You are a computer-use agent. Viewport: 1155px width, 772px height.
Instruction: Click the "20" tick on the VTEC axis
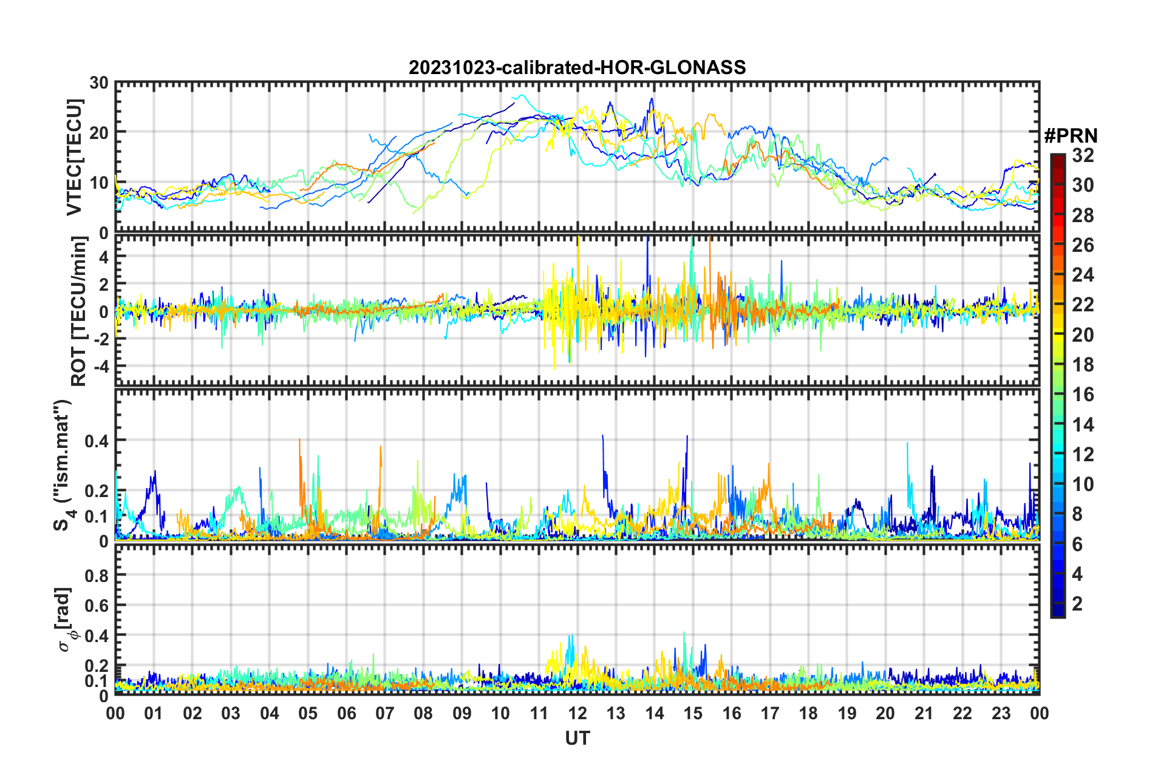point(98,132)
